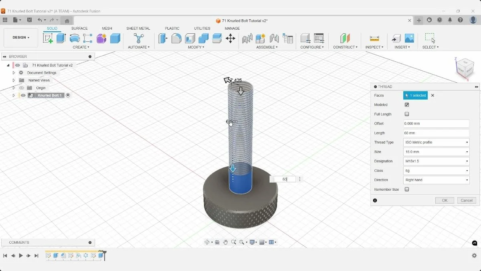
Task: Open the Automate tool icon
Action: pos(139,38)
